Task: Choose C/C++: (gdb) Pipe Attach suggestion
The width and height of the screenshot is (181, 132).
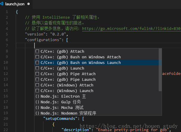Action: 97,74
